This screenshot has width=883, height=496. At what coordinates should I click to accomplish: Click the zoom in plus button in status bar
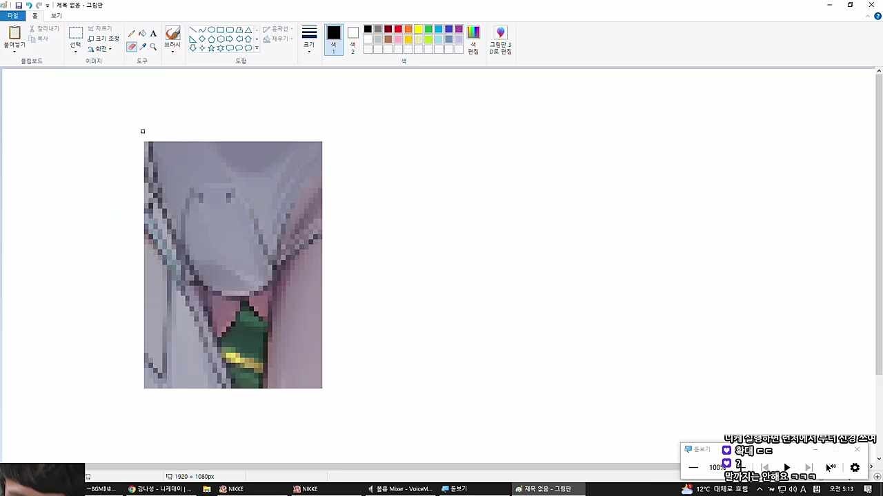(877, 477)
